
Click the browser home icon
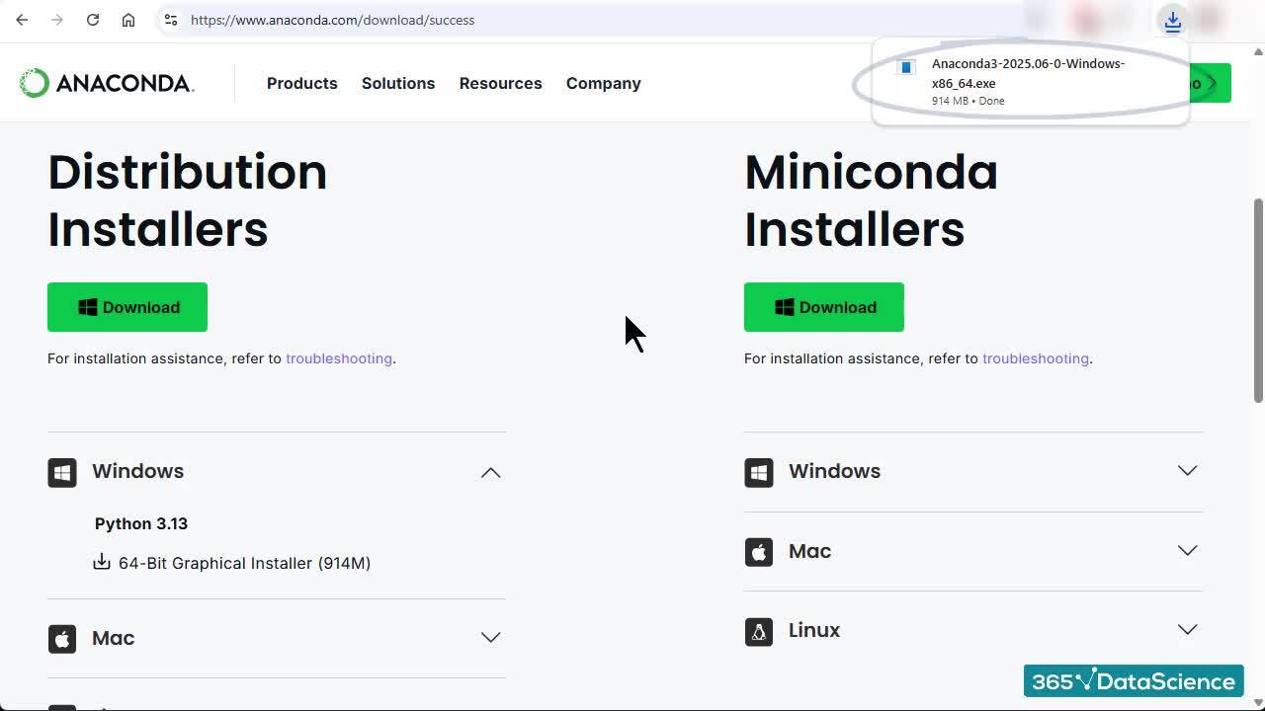128,20
